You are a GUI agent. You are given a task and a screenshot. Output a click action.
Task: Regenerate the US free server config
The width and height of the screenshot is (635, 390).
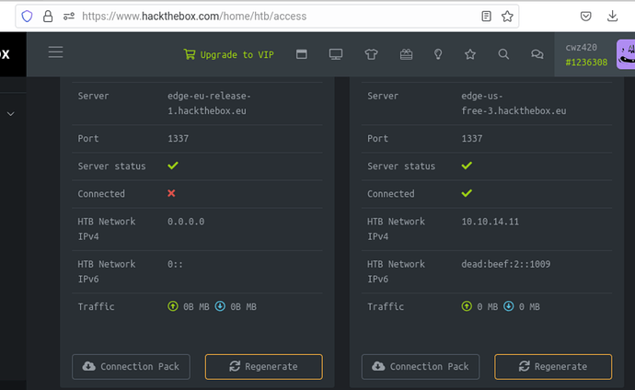pyautogui.click(x=553, y=366)
